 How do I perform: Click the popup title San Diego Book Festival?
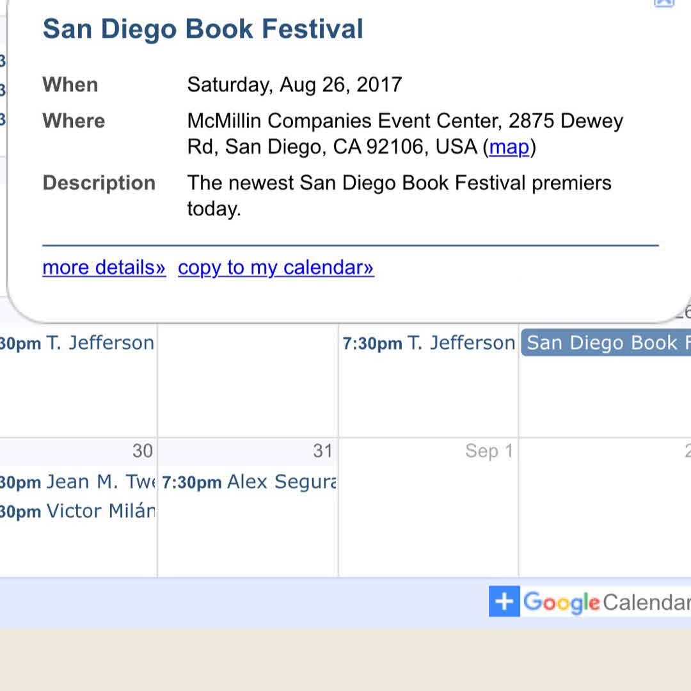(x=203, y=29)
